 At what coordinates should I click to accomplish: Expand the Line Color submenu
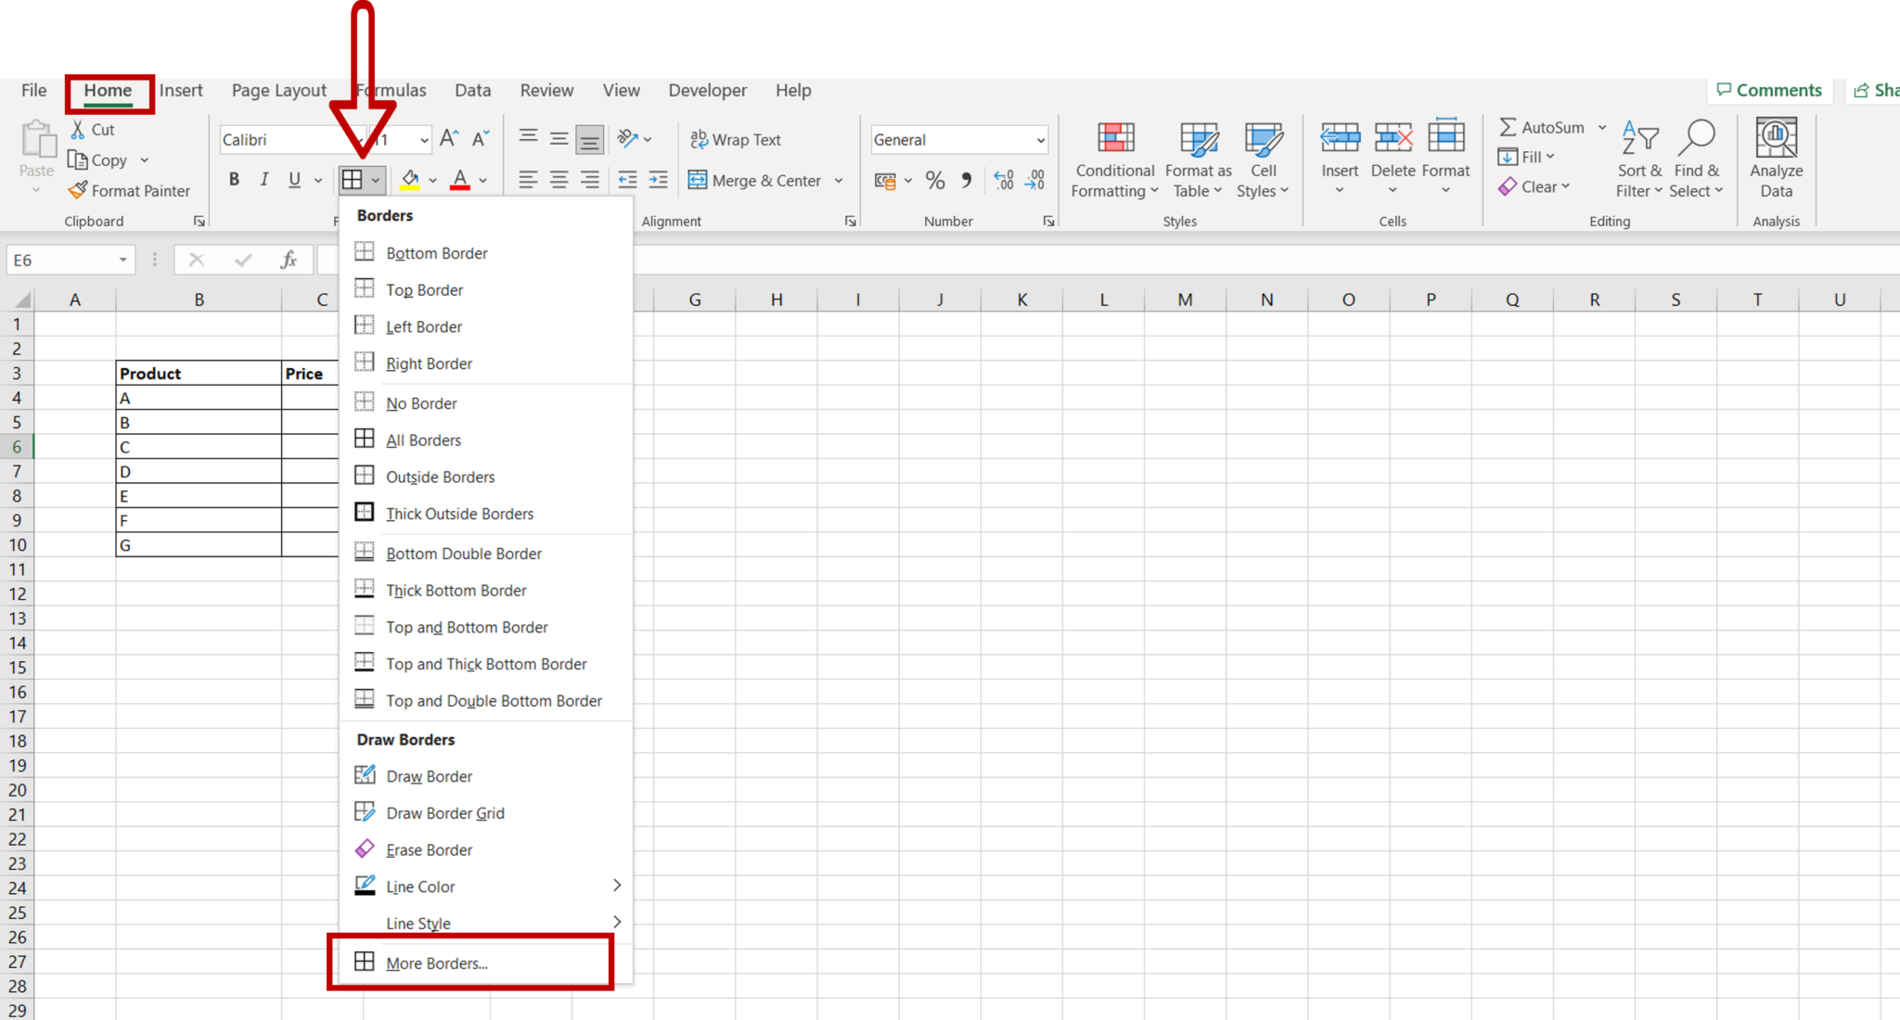[x=616, y=886]
